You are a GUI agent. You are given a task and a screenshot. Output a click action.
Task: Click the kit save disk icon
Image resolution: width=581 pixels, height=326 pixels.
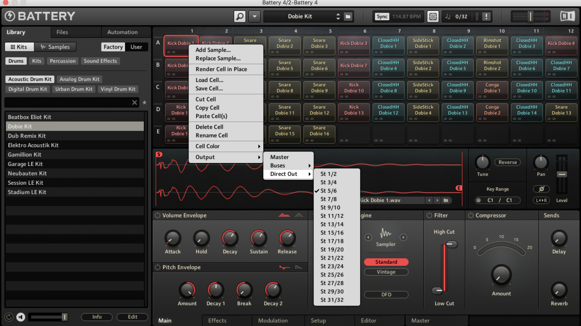click(348, 16)
